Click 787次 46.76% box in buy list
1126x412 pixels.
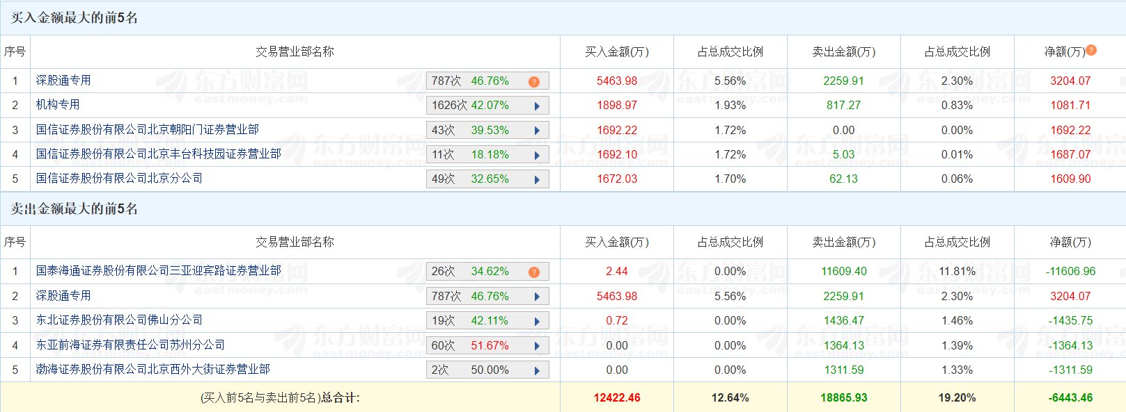click(487, 81)
